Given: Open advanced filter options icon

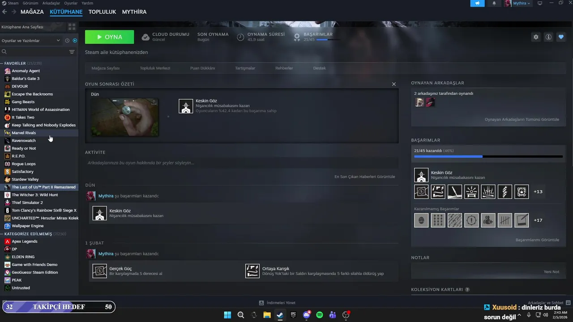Looking at the screenshot, I should (72, 52).
